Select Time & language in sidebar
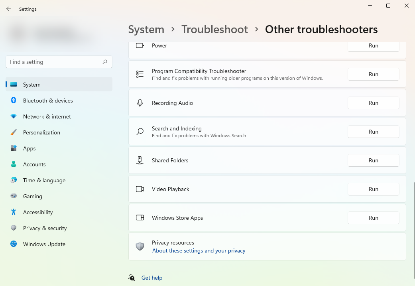Image resolution: width=415 pixels, height=286 pixels. (x=44, y=180)
